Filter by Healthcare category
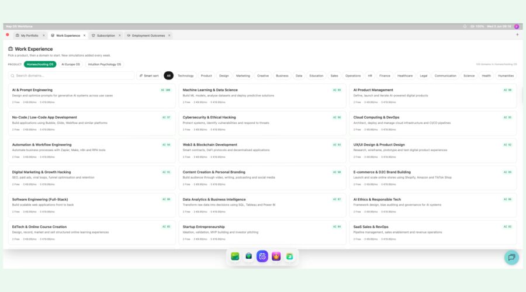Screen dimensions: 526x292 tap(405, 76)
